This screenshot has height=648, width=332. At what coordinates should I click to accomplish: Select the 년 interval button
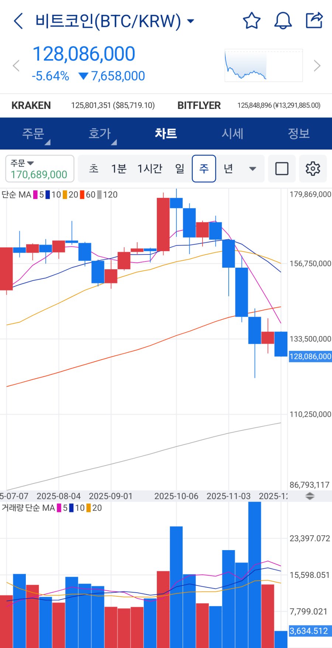[228, 169]
